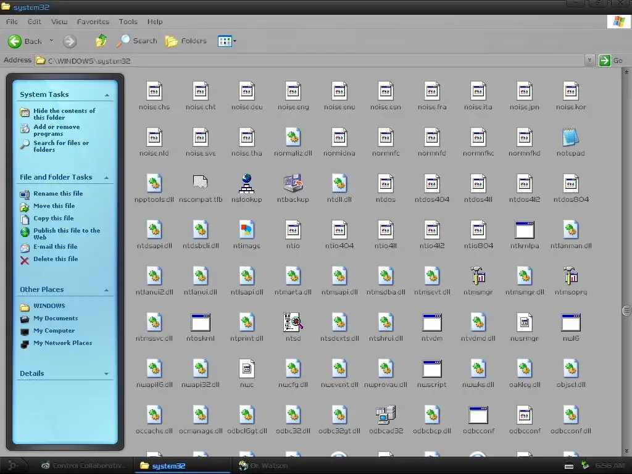Click Add or remove programs link

56,130
